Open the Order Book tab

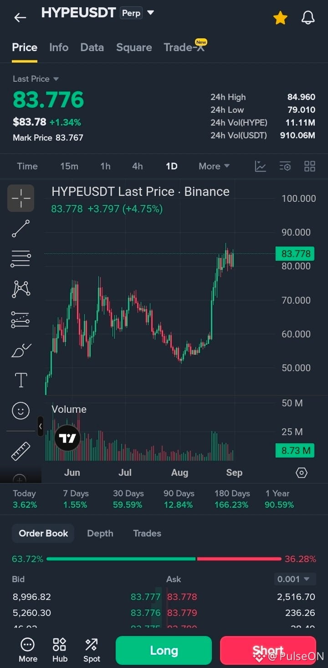tap(43, 533)
